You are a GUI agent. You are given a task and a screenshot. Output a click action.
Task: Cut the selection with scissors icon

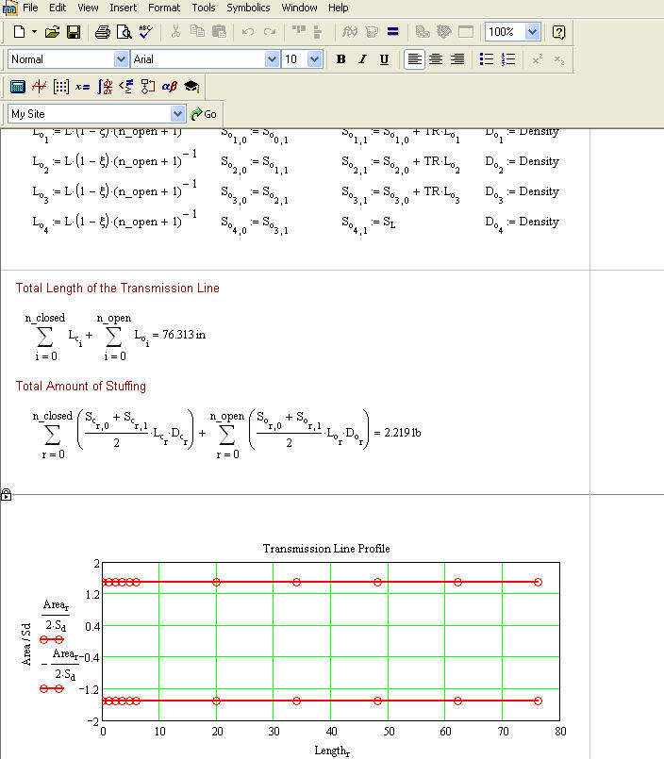[175, 32]
